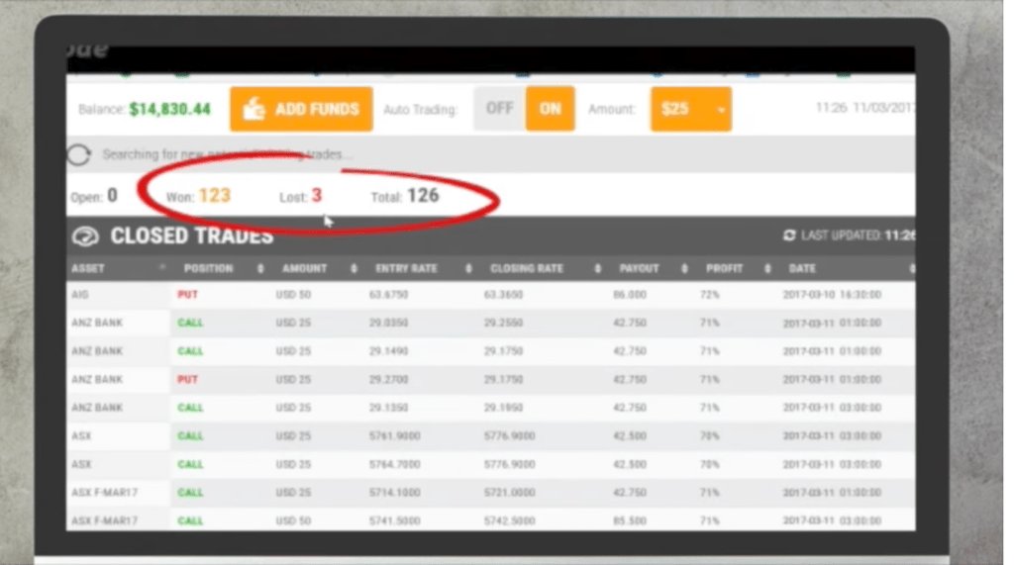Click the CLOSED TRADES heading
Image resolution: width=1014 pixels, height=565 pixels.
click(191, 236)
